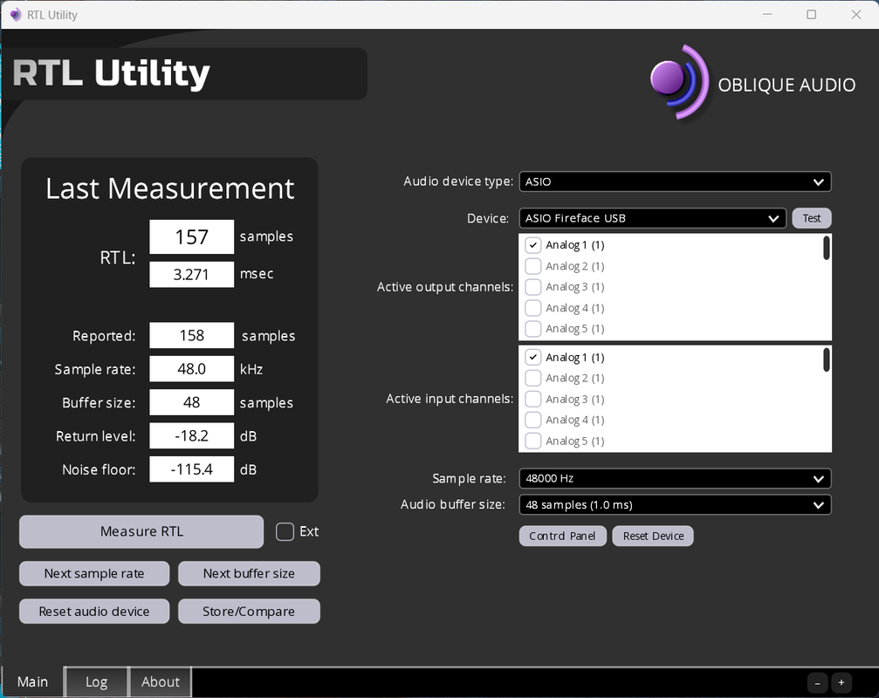Click the Active input channels label

pos(450,399)
